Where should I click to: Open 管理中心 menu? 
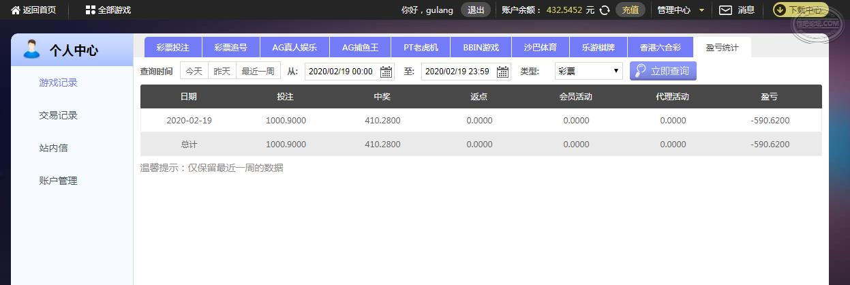[x=674, y=10]
